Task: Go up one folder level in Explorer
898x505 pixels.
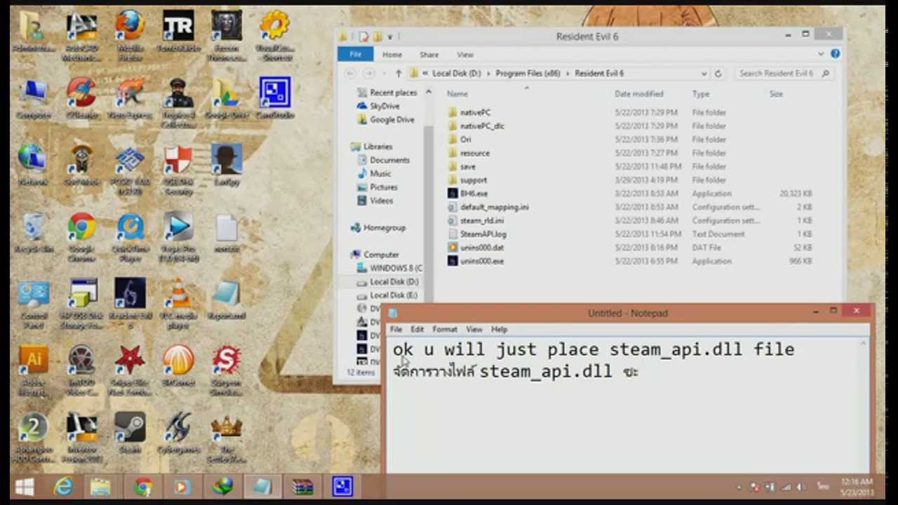Action: tap(398, 73)
